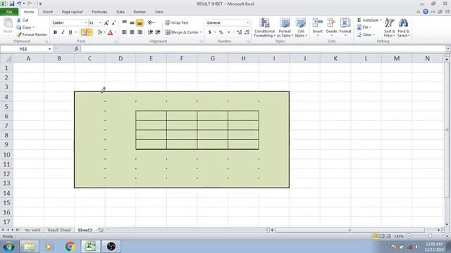The image size is (451, 253).
Task: Apply font color red A icon
Action: point(110,32)
